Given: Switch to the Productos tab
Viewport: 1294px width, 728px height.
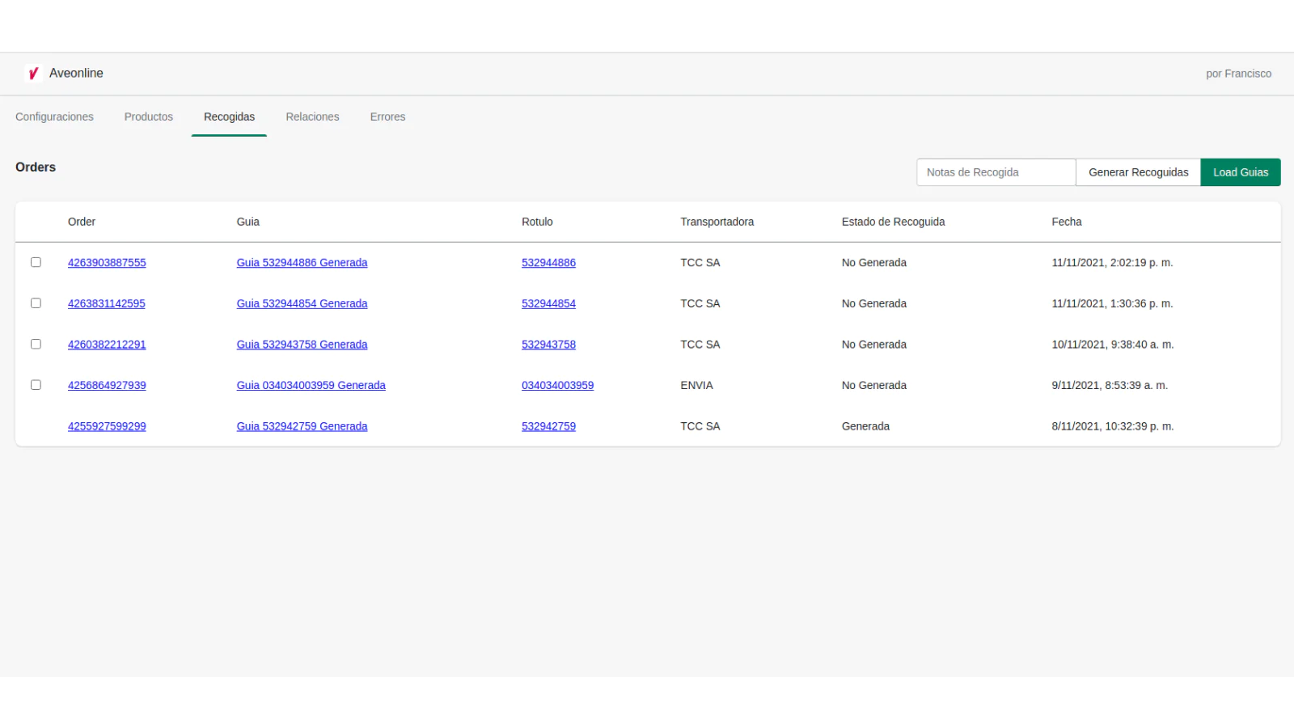Looking at the screenshot, I should [149, 116].
